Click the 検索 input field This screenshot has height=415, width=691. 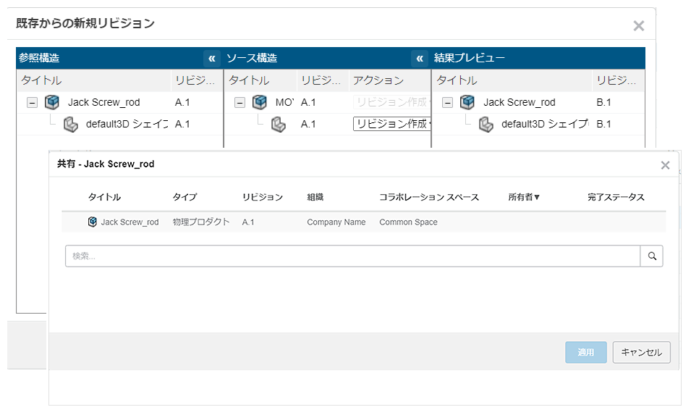point(352,256)
